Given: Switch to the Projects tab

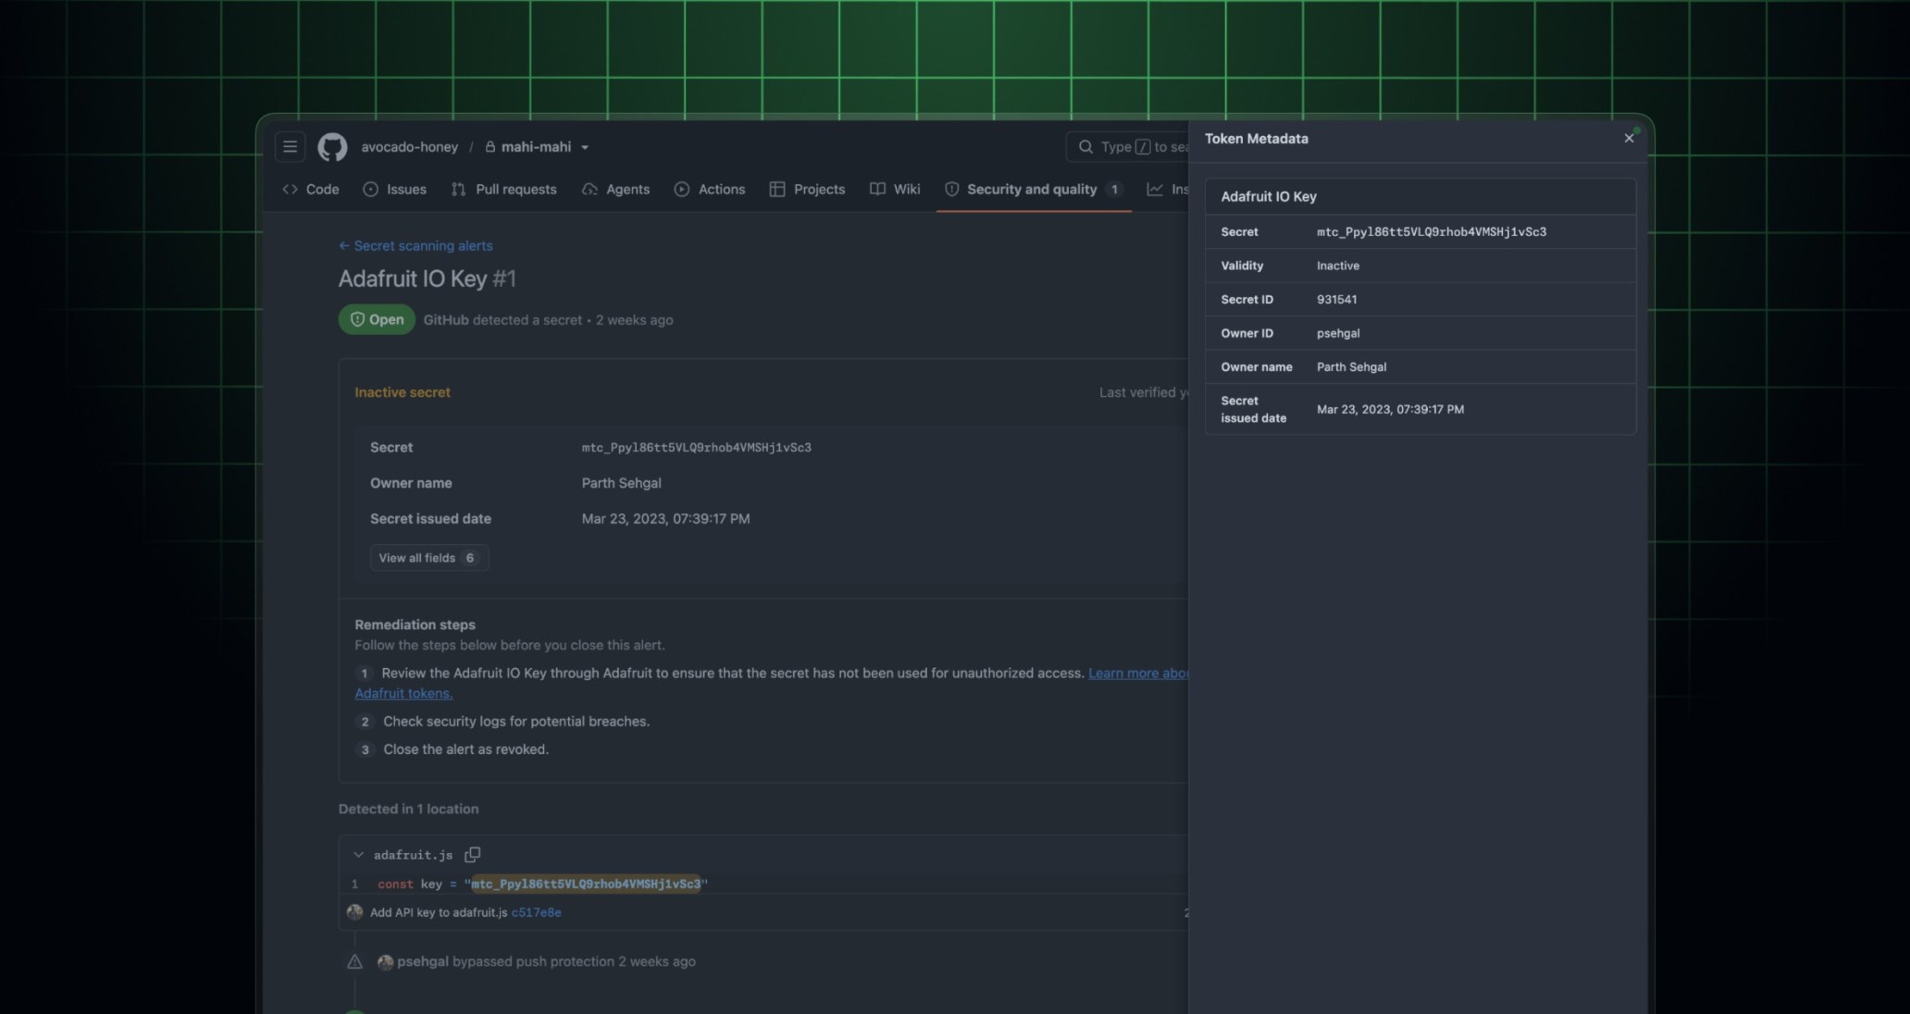Looking at the screenshot, I should (807, 190).
